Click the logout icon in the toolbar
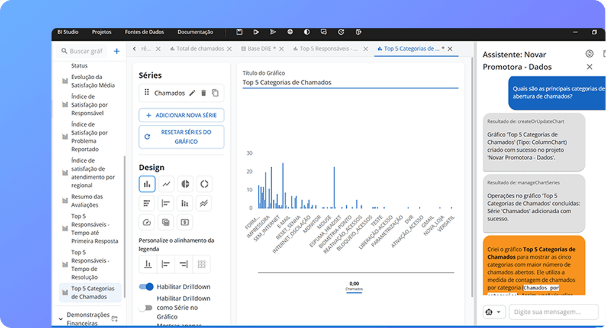 tap(358, 32)
